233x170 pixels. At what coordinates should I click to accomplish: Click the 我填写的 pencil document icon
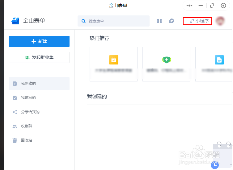point(15,98)
